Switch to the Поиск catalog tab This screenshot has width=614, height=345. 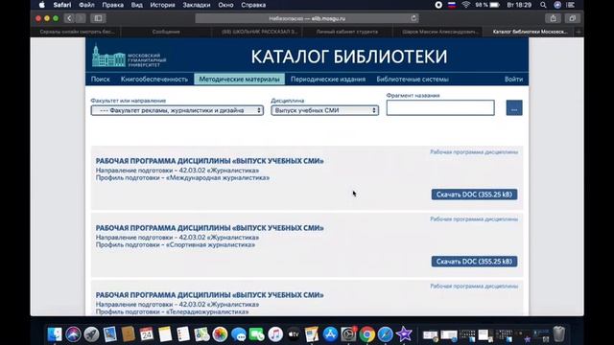(100, 79)
